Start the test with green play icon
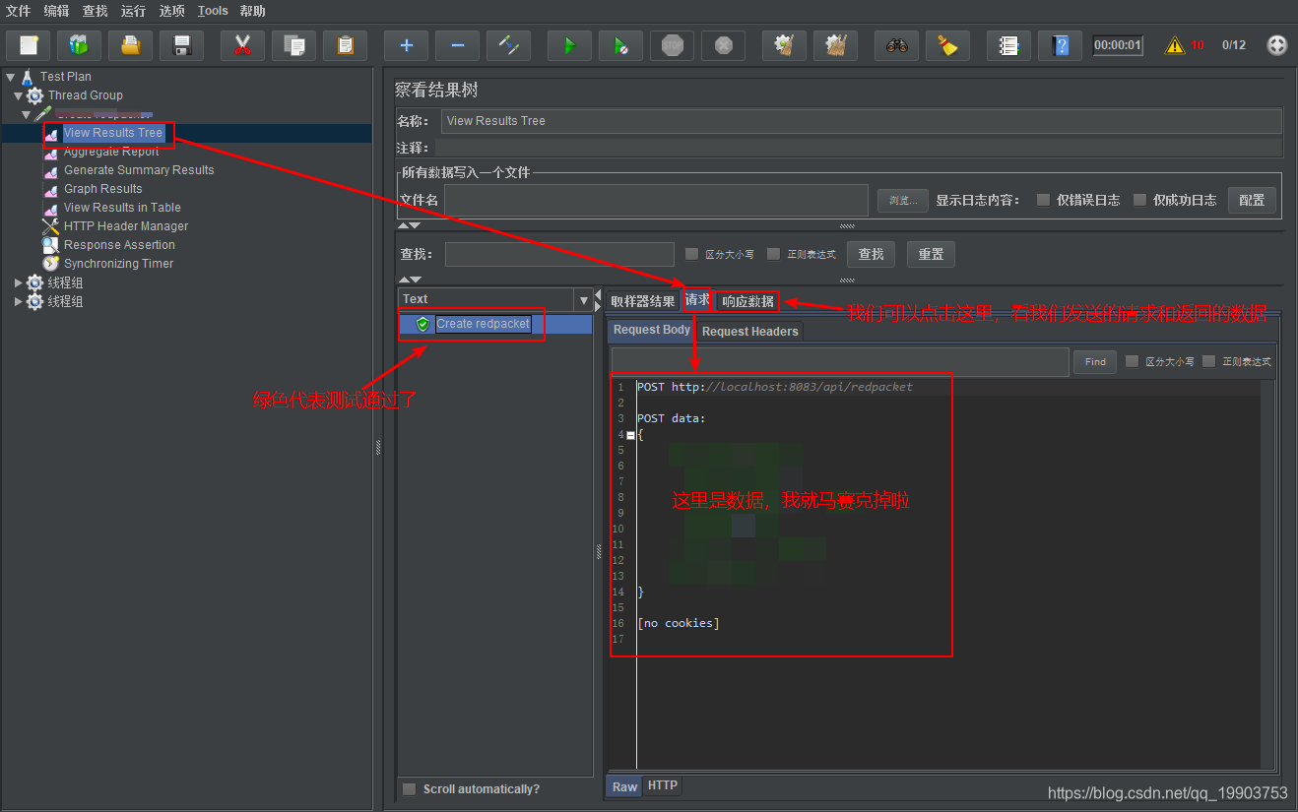 [569, 45]
